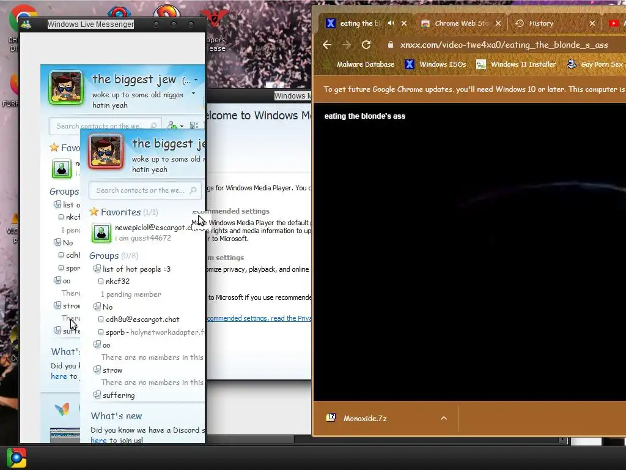Open the Windows ISOs bookmark
The image size is (626, 470).
point(435,64)
